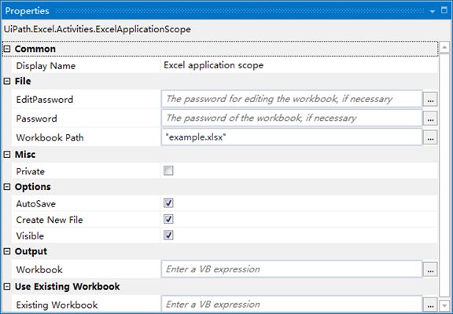Collapse the Misc section
The image size is (453, 314).
click(7, 155)
